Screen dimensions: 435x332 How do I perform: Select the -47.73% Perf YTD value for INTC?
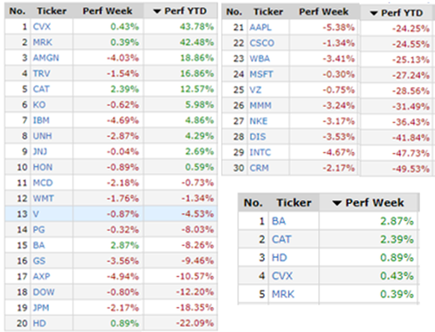pyautogui.click(x=411, y=153)
